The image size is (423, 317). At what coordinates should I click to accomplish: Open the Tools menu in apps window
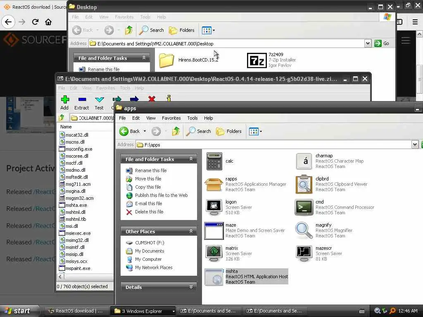click(192, 118)
